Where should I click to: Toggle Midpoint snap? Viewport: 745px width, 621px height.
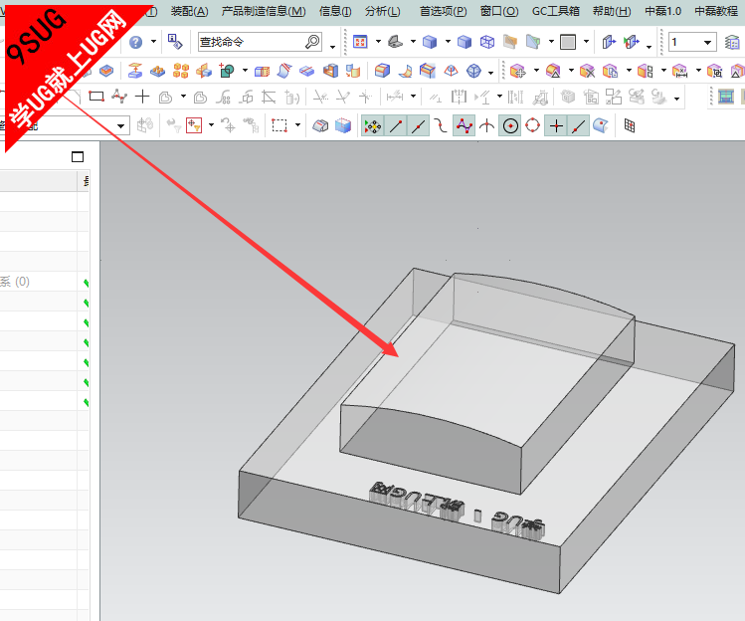[x=418, y=126]
